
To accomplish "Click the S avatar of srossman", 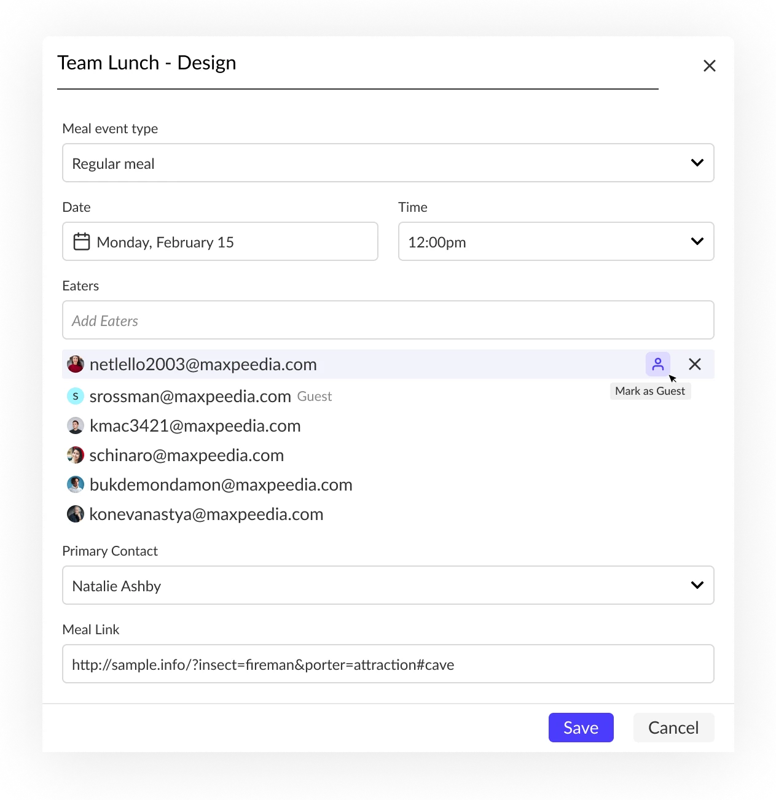I will (x=76, y=396).
